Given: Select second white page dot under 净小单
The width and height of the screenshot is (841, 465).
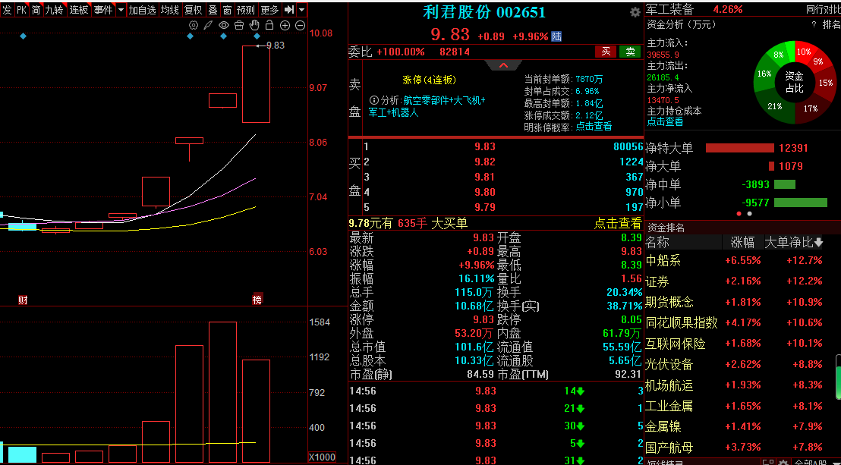Looking at the screenshot, I should pyautogui.click(x=750, y=213).
